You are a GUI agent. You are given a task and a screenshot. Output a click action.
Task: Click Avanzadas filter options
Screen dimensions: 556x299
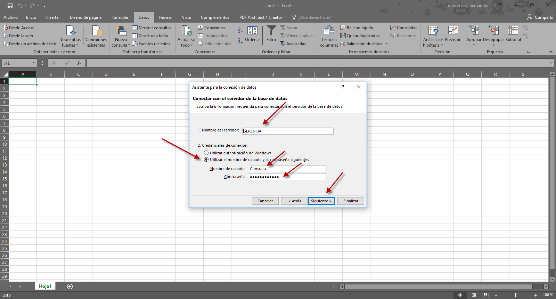click(293, 44)
